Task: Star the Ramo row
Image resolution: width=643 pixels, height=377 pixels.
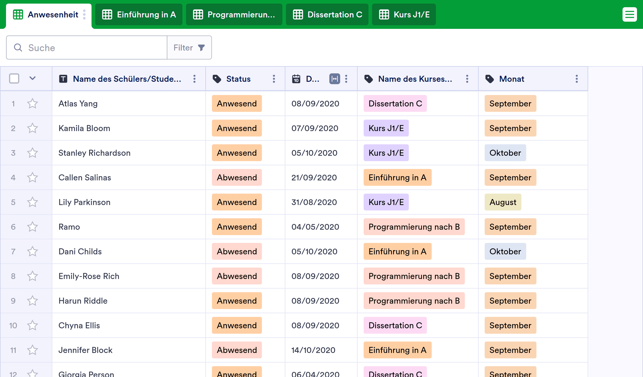Action: [x=33, y=227]
